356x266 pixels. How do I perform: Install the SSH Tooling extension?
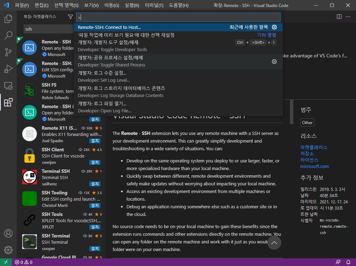pyautogui.click(x=95, y=205)
